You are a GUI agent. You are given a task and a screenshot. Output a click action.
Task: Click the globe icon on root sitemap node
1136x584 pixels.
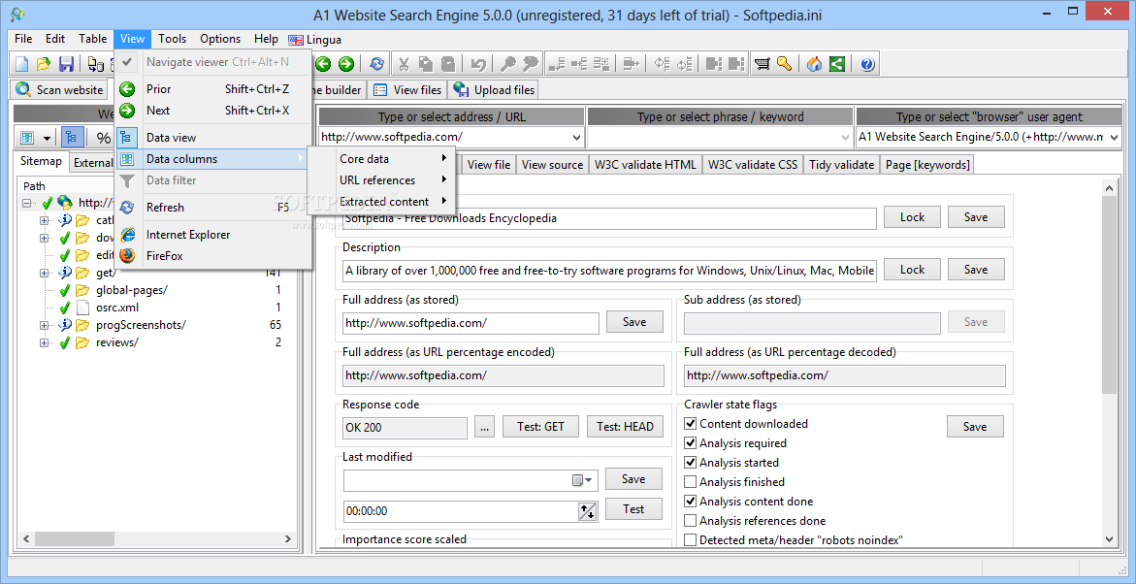tap(65, 203)
